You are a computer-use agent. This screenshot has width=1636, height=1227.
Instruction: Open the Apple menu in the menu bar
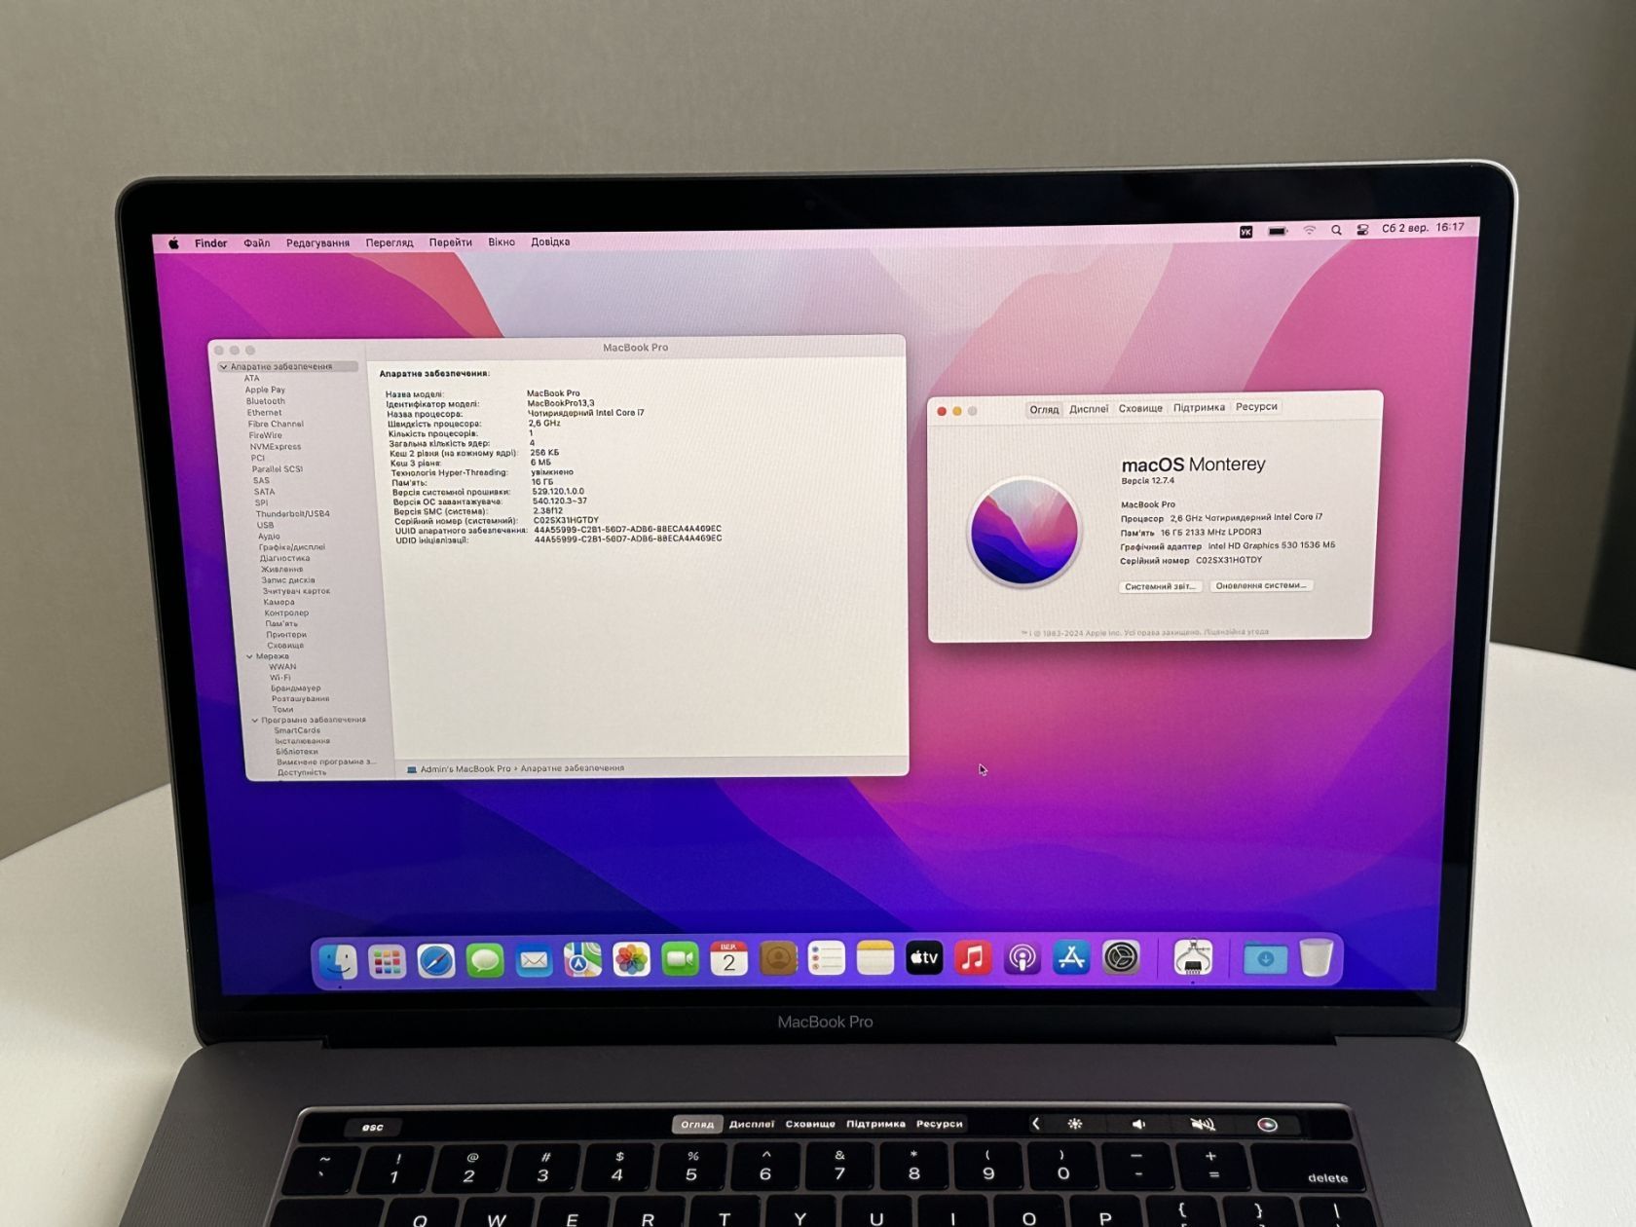(x=173, y=243)
